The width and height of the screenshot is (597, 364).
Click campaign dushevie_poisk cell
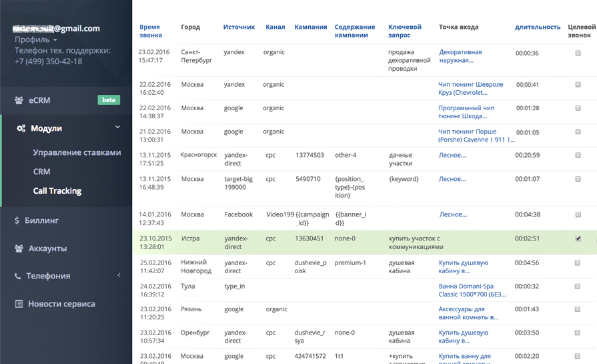click(310, 266)
